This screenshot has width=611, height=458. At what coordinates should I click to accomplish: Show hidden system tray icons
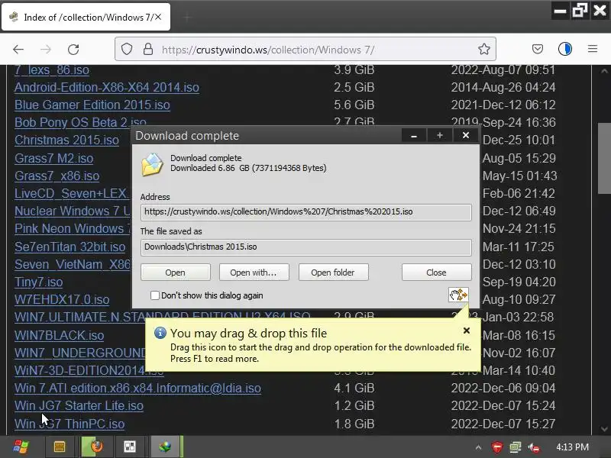click(x=479, y=447)
